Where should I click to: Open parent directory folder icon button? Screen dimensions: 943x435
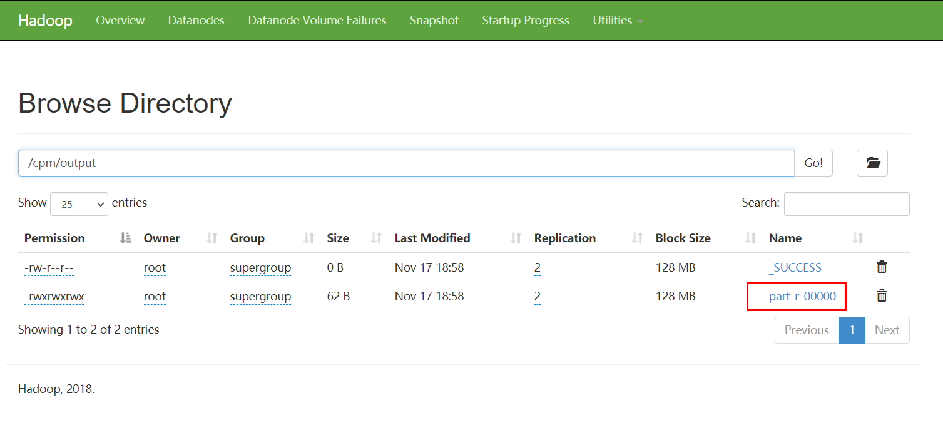coord(872,163)
